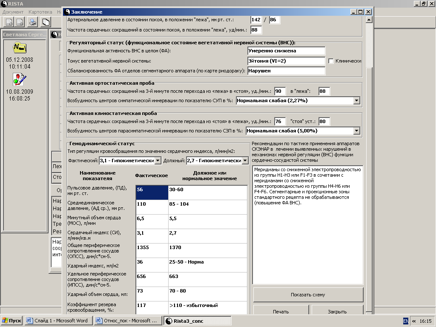This screenshot has height=327, width=436.
Task: Expand hidden tray icons with the chevron
Action: [x=414, y=321]
